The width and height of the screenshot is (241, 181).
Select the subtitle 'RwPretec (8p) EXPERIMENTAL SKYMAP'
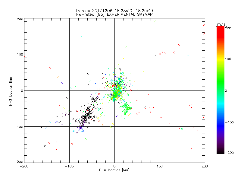tap(114, 14)
